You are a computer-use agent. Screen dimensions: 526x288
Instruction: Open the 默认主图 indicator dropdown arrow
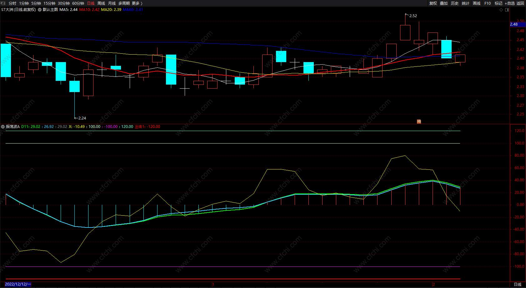(x=40, y=10)
